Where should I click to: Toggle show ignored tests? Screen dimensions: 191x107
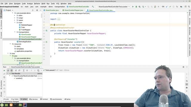[12, 70]
